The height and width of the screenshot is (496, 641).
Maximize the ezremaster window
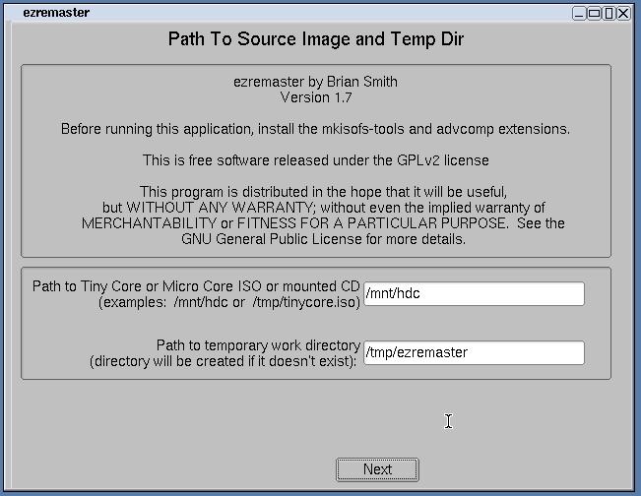point(594,13)
